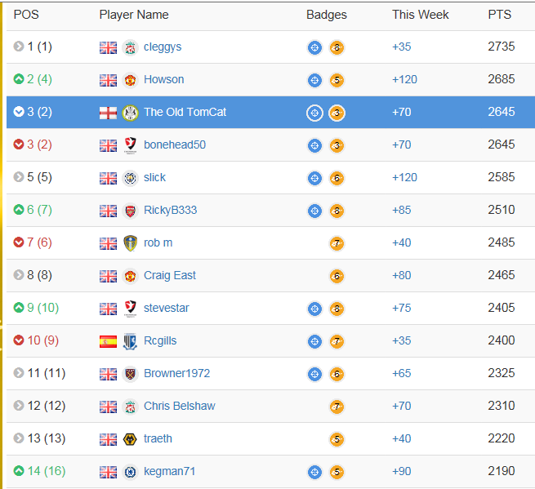Click the blue target badge next to cleggys

(314, 47)
